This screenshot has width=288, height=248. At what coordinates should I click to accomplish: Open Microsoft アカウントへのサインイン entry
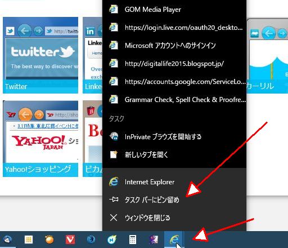click(x=174, y=46)
